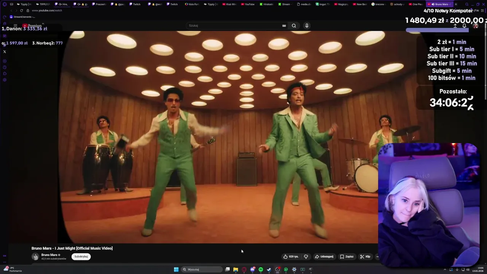487x274 pixels.
Task: Subscribe via Subskrybuj button
Action: [x=81, y=256]
